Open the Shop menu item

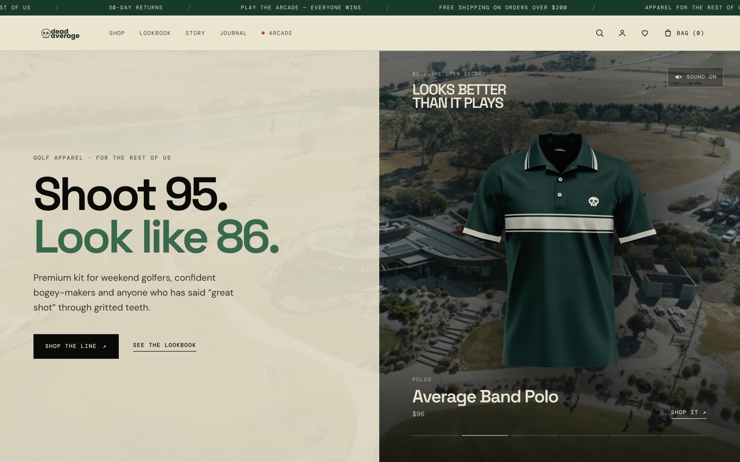click(117, 33)
